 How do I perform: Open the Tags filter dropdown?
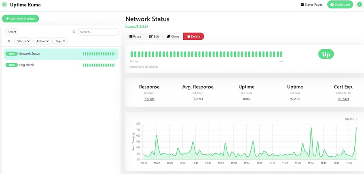pos(60,41)
